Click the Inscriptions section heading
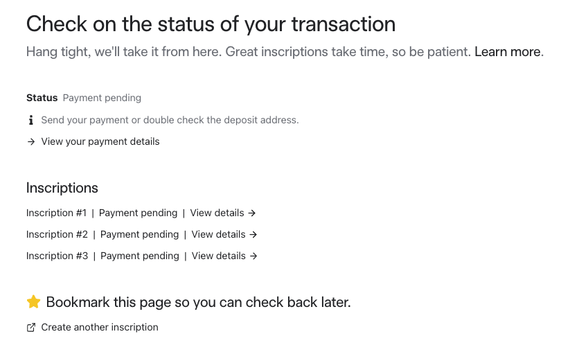561x343 pixels. 62,188
